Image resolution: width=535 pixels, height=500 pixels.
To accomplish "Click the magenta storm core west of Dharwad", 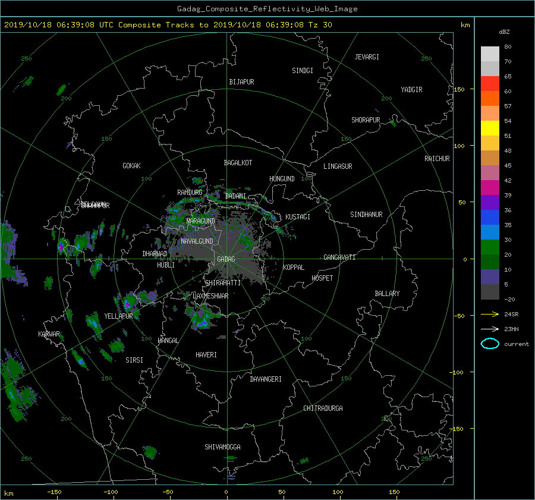I will click(61, 246).
